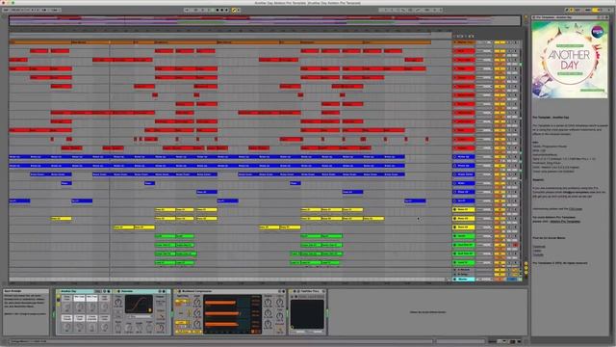Select the B Delay return track header
616x347 pixels.
pyautogui.click(x=464, y=274)
